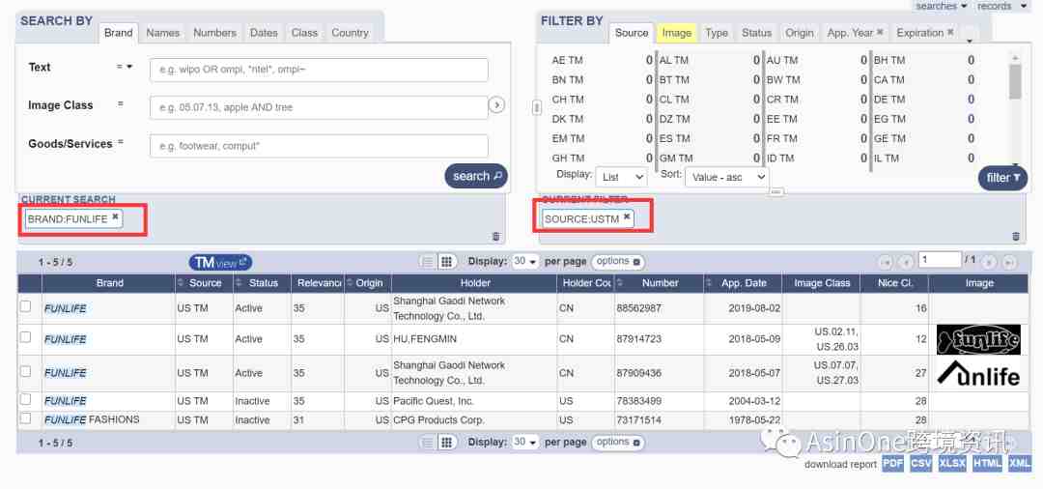This screenshot has width=1043, height=489.
Task: Open Sort Value - asc dropdown
Action: (x=726, y=177)
